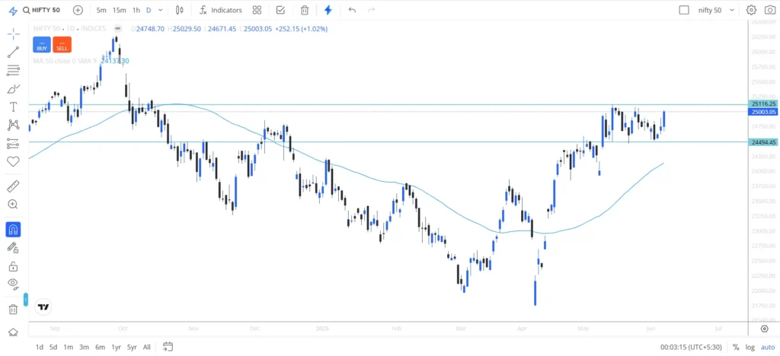This screenshot has width=780, height=356.
Task: Open the object tree layers icon
Action: (14, 332)
